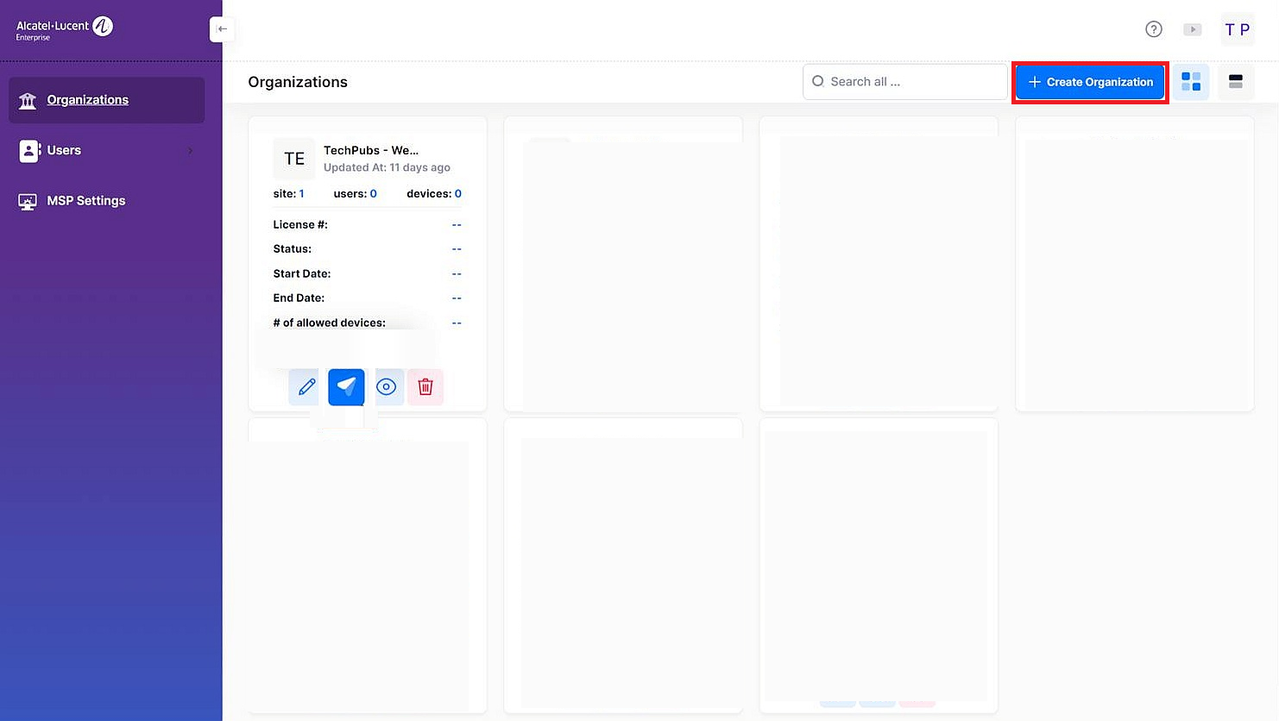Click the License #: label
Image resolution: width=1279 pixels, height=721 pixels.
(x=300, y=225)
